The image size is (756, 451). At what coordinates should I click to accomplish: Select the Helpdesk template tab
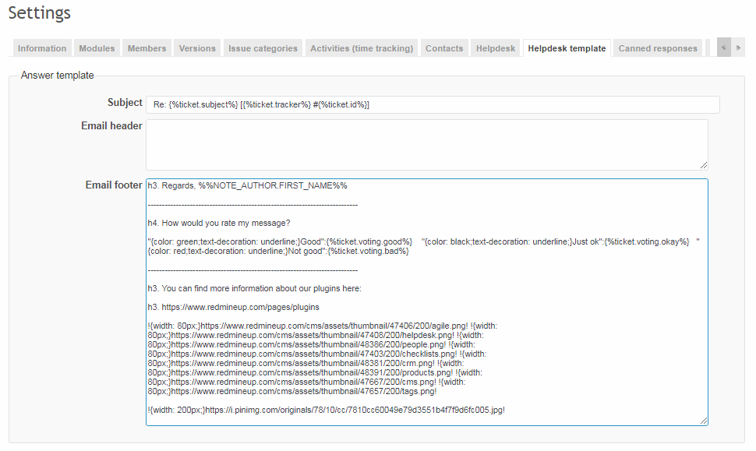[x=567, y=48]
